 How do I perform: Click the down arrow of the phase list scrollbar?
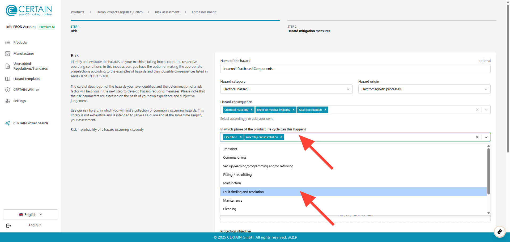[x=488, y=213]
